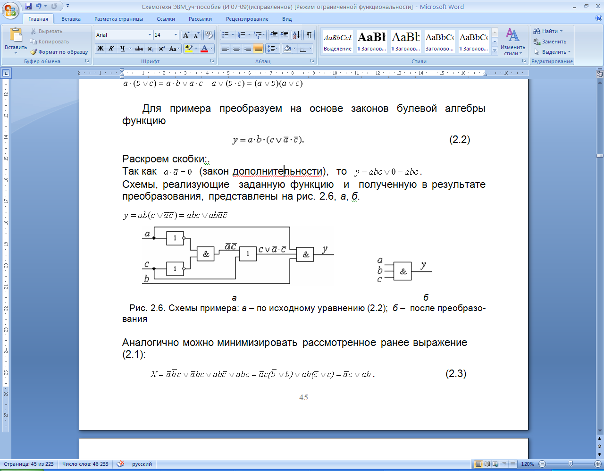Click page count 'Страница: 45 из 223'

pyautogui.click(x=29, y=464)
